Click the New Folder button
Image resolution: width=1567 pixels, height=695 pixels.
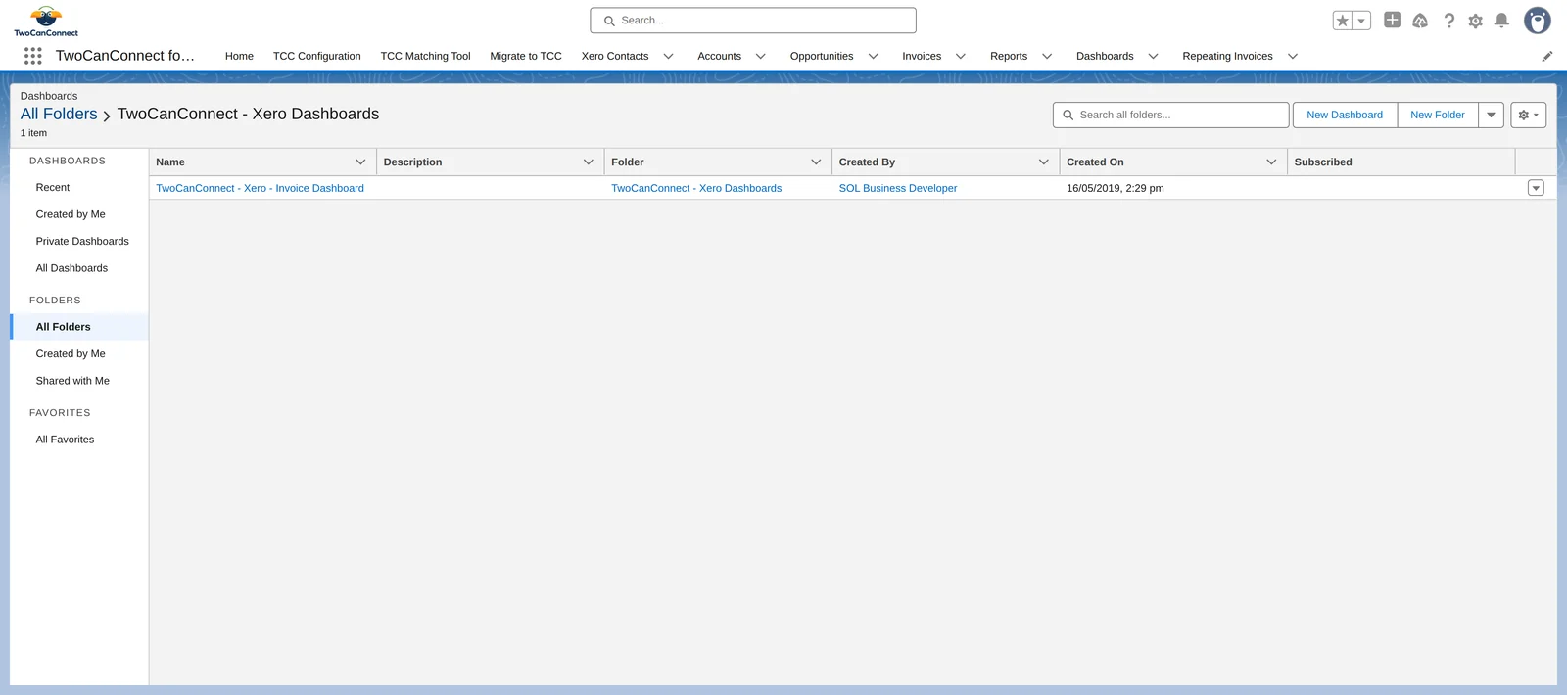(1438, 115)
